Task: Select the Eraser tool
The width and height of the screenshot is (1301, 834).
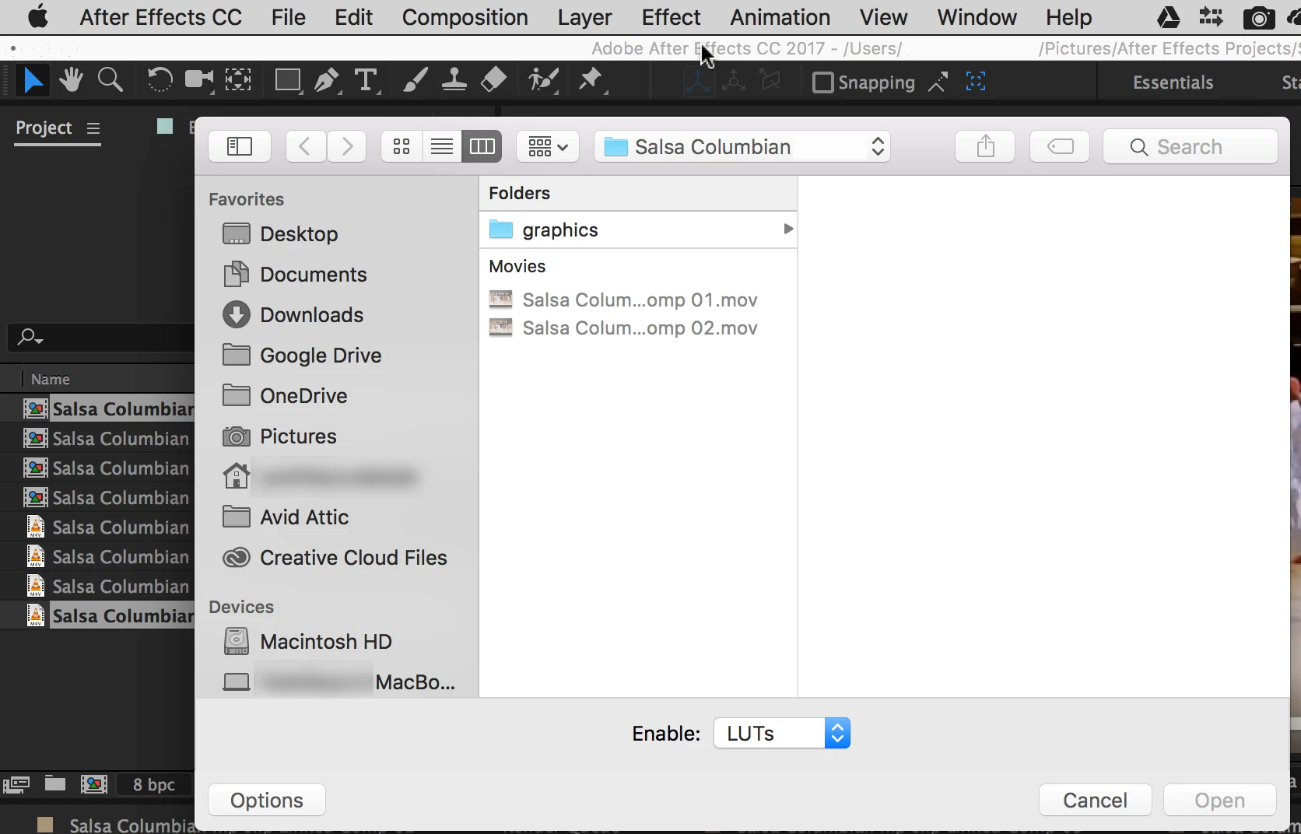Action: [x=494, y=80]
